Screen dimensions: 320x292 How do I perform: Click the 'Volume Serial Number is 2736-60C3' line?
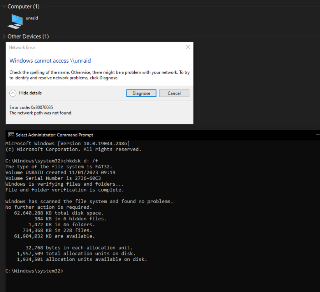53,178
